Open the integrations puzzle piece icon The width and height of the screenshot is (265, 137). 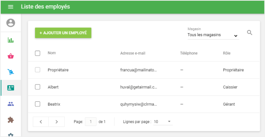[x=11, y=120]
